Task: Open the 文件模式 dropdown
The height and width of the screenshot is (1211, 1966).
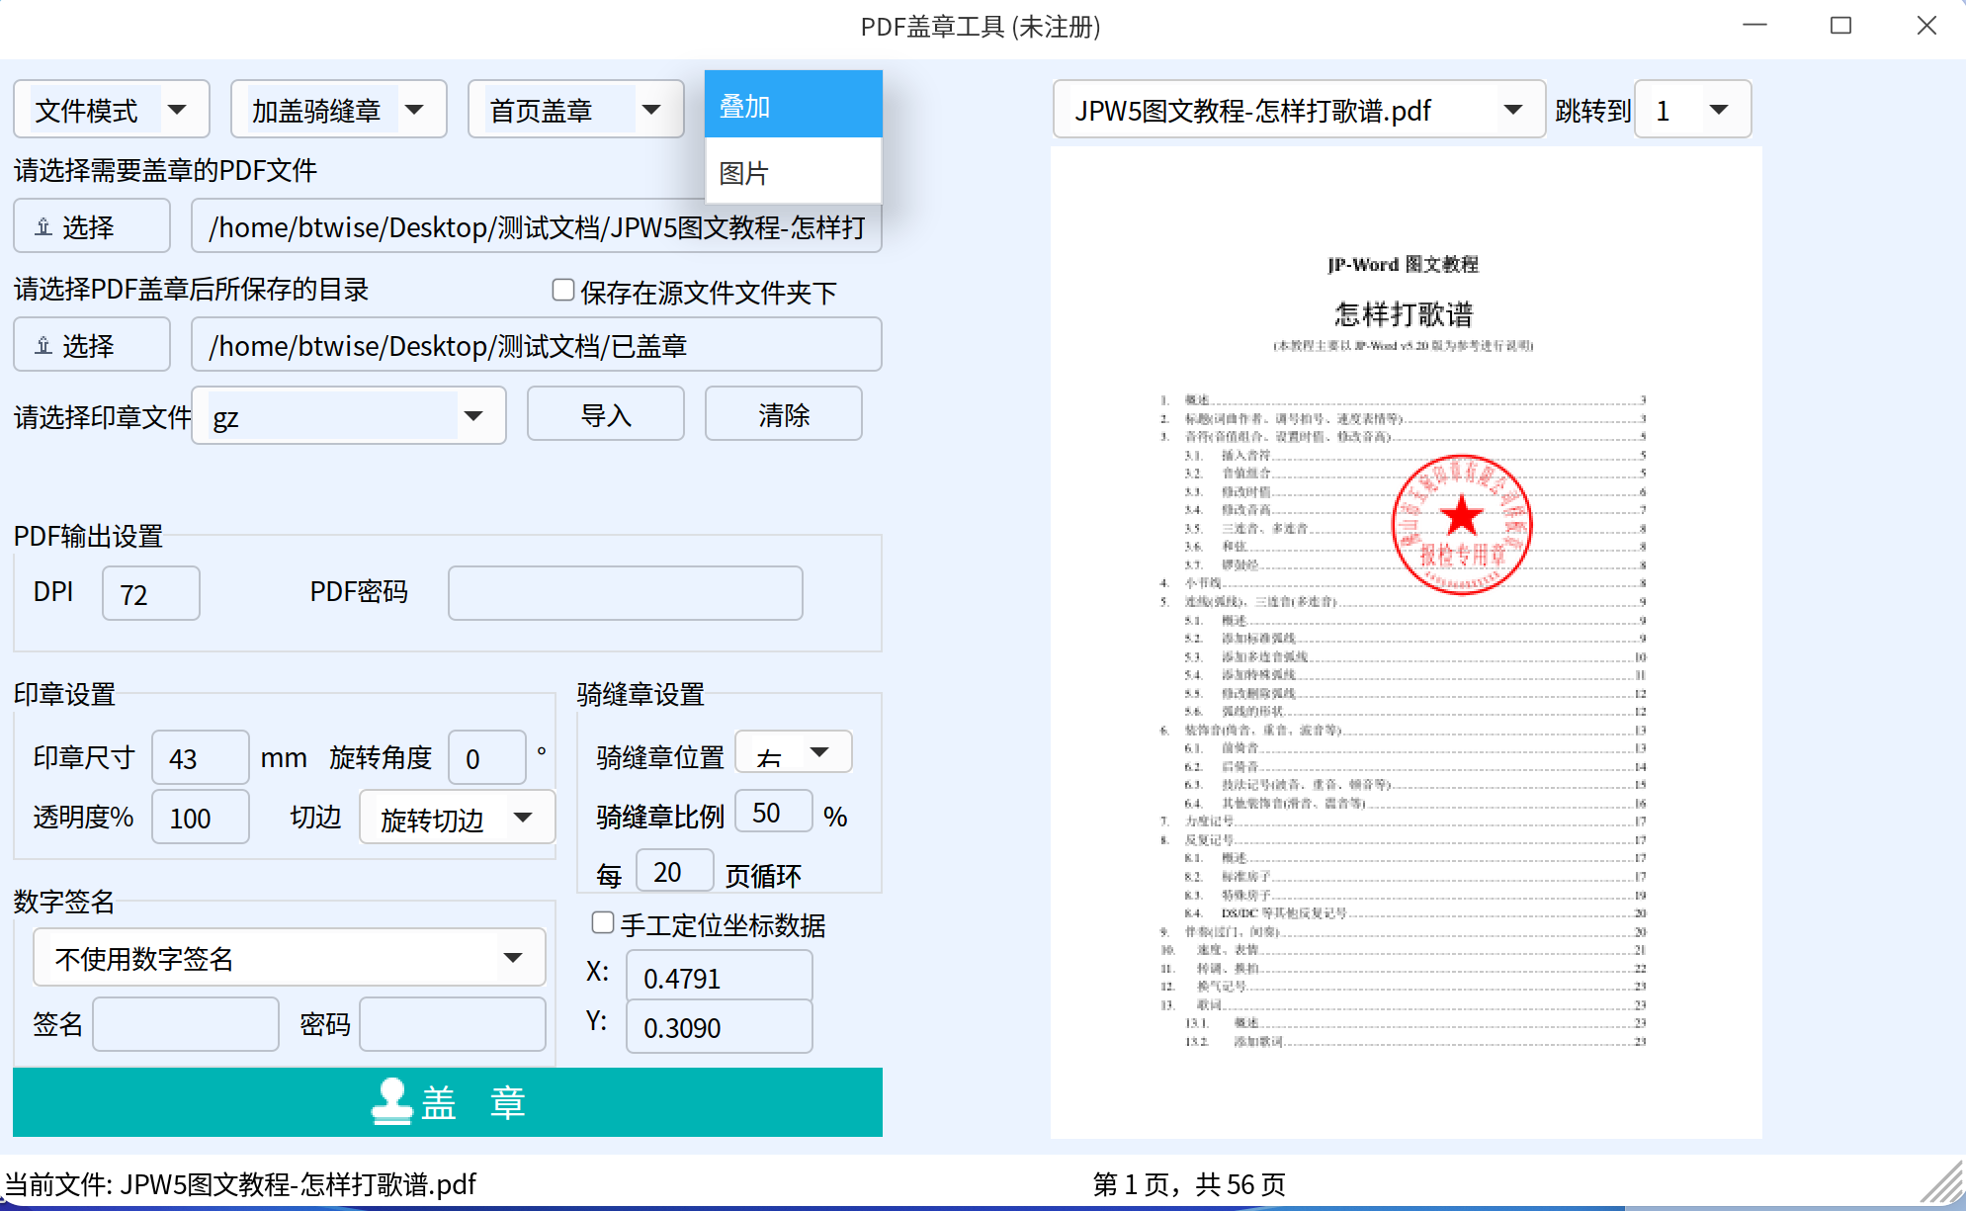Action: [x=112, y=110]
